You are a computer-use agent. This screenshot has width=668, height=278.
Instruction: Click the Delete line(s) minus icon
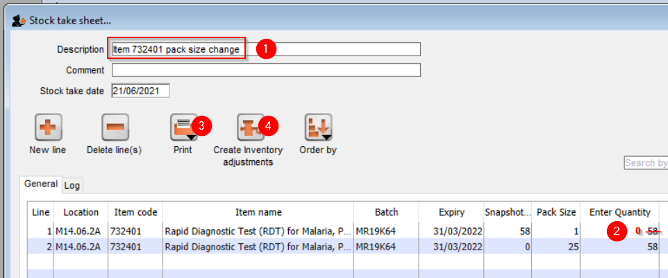[x=115, y=128]
